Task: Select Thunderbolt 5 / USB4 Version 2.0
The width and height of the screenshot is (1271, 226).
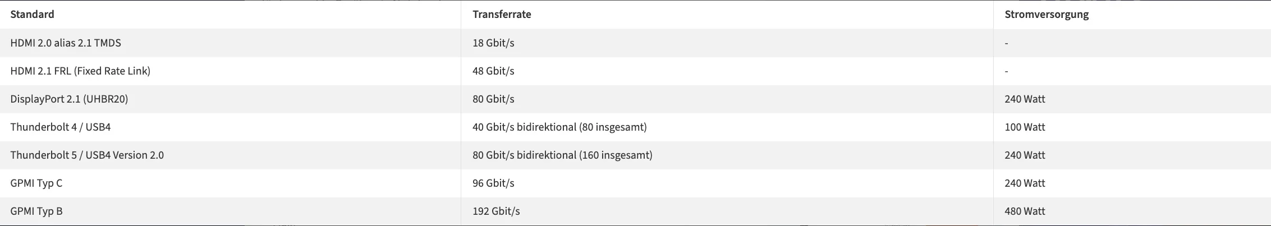Action: tap(87, 155)
